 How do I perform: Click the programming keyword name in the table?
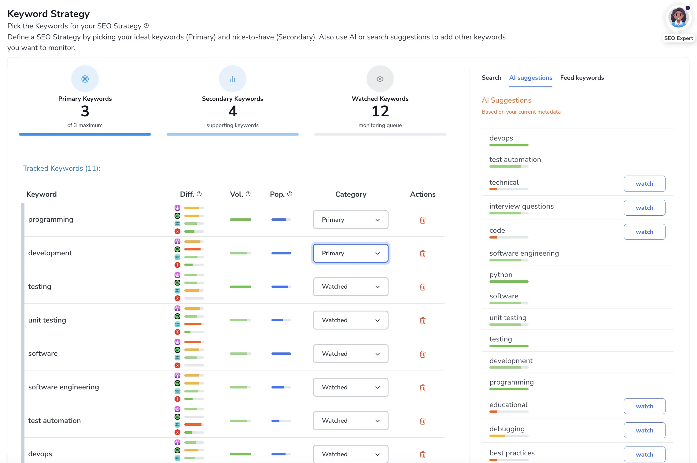click(51, 219)
